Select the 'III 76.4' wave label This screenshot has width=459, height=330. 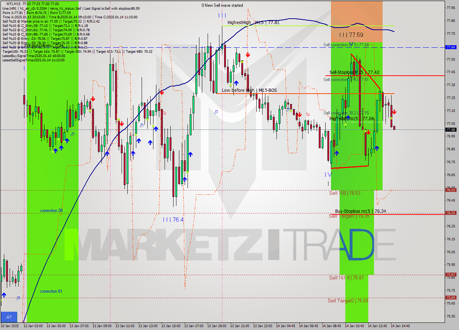173,220
